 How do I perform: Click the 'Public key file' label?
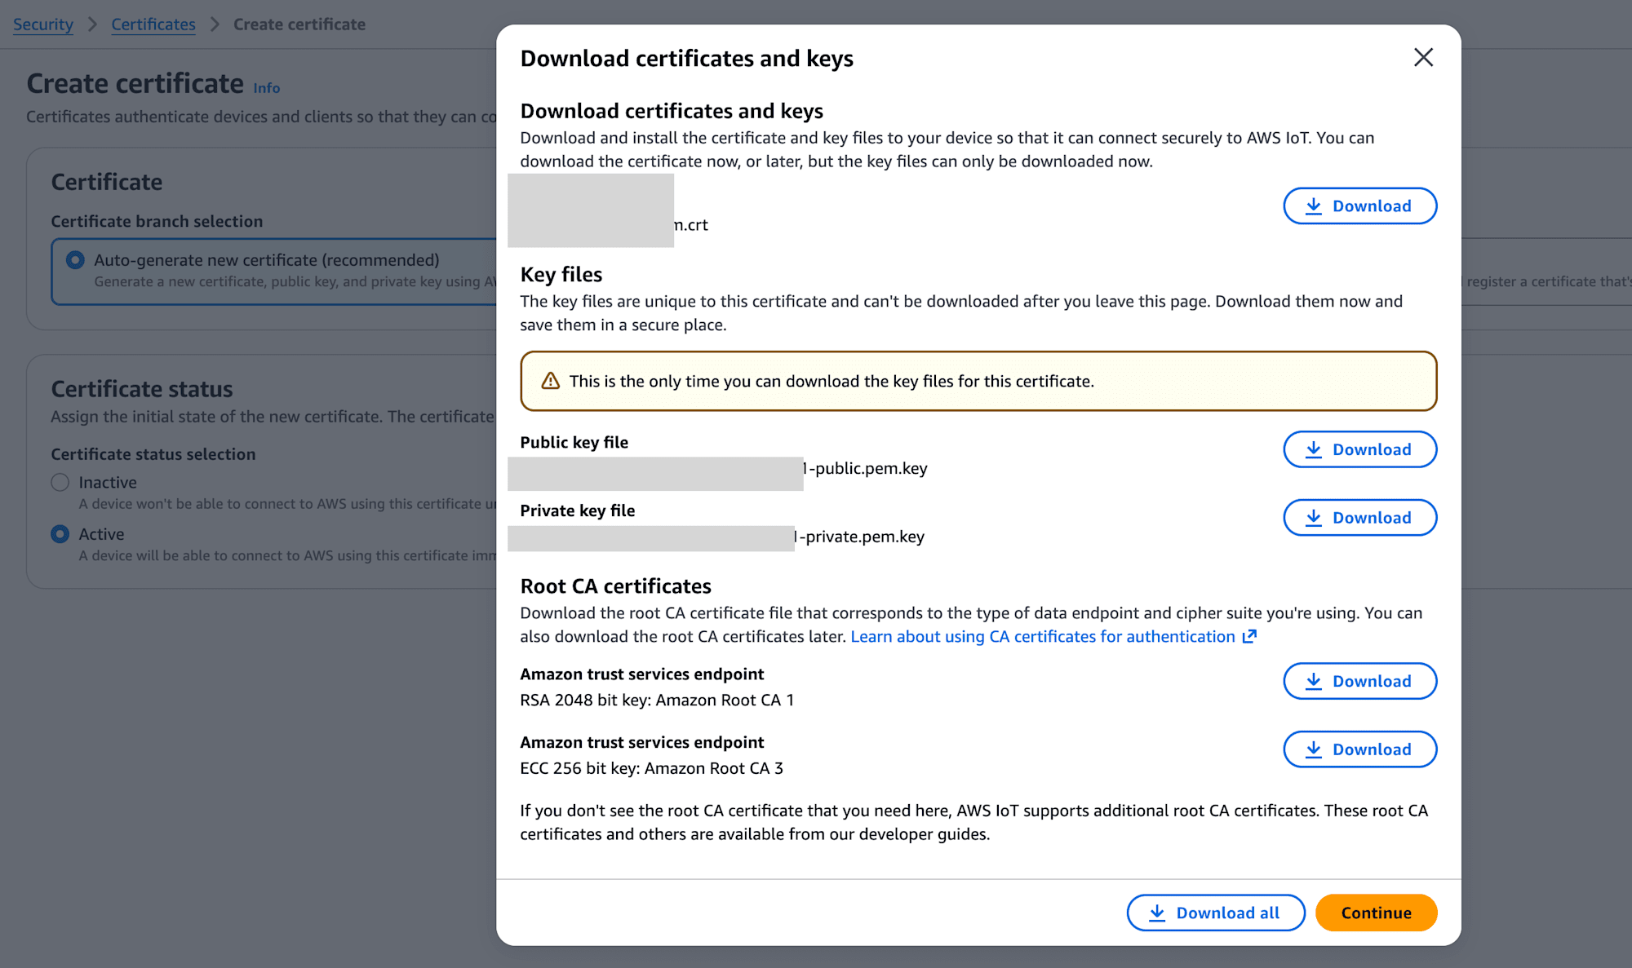tap(574, 442)
